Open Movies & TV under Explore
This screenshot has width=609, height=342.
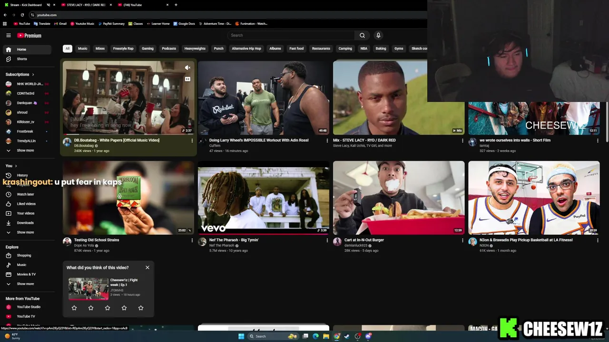pyautogui.click(x=27, y=274)
